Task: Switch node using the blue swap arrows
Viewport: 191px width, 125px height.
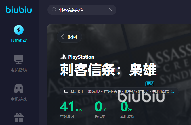Action: pos(172,91)
